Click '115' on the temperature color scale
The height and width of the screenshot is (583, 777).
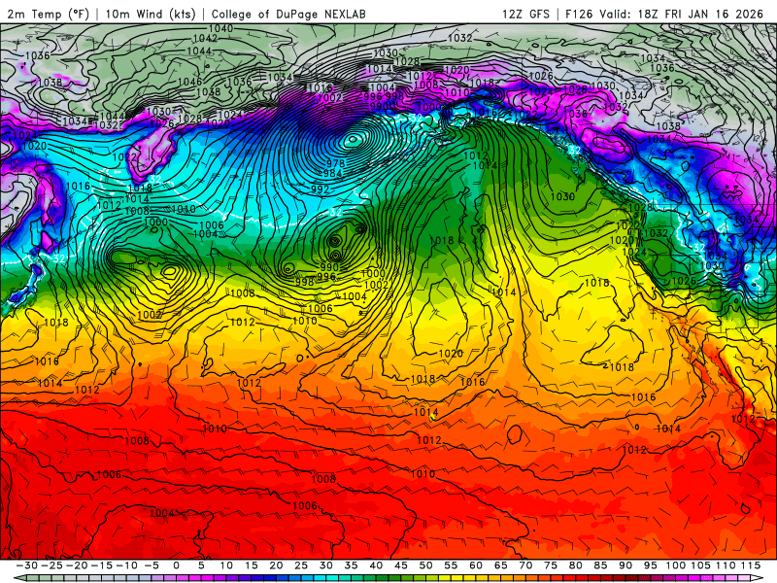(751, 566)
